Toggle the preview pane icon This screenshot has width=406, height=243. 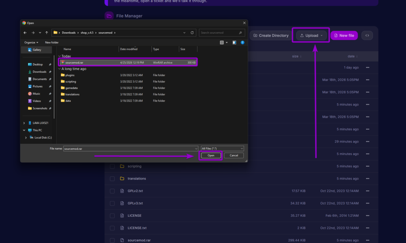point(234,42)
